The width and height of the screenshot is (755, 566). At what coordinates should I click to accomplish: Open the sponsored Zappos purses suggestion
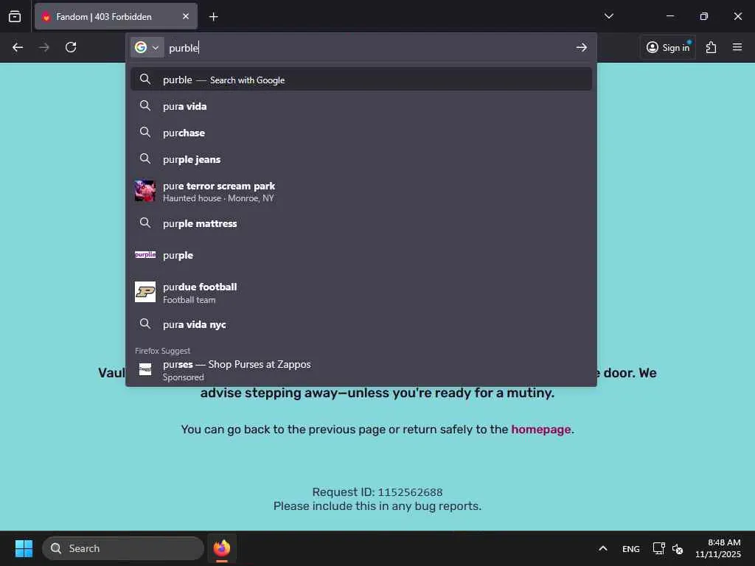tap(361, 370)
